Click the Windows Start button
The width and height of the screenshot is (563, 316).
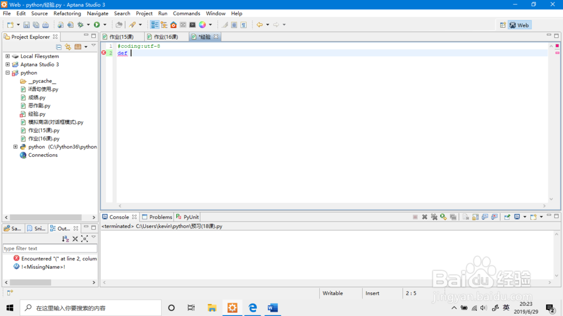click(x=10, y=308)
